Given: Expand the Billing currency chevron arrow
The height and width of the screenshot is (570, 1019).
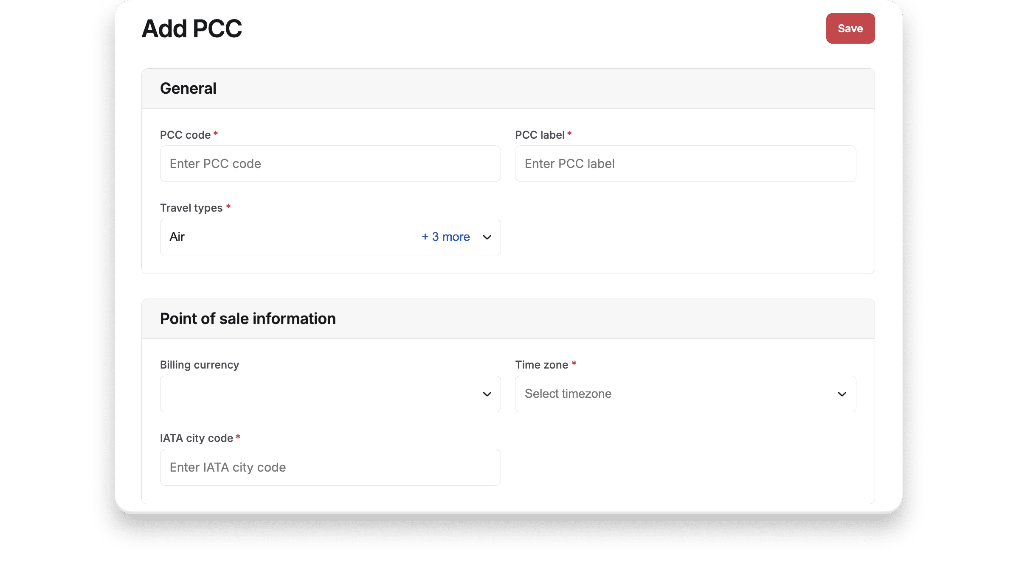Looking at the screenshot, I should 487,394.
